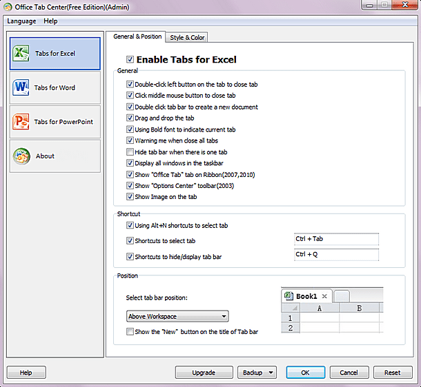Toggle Click middle mouse button to close tab
The image size is (421, 387).
coord(130,95)
